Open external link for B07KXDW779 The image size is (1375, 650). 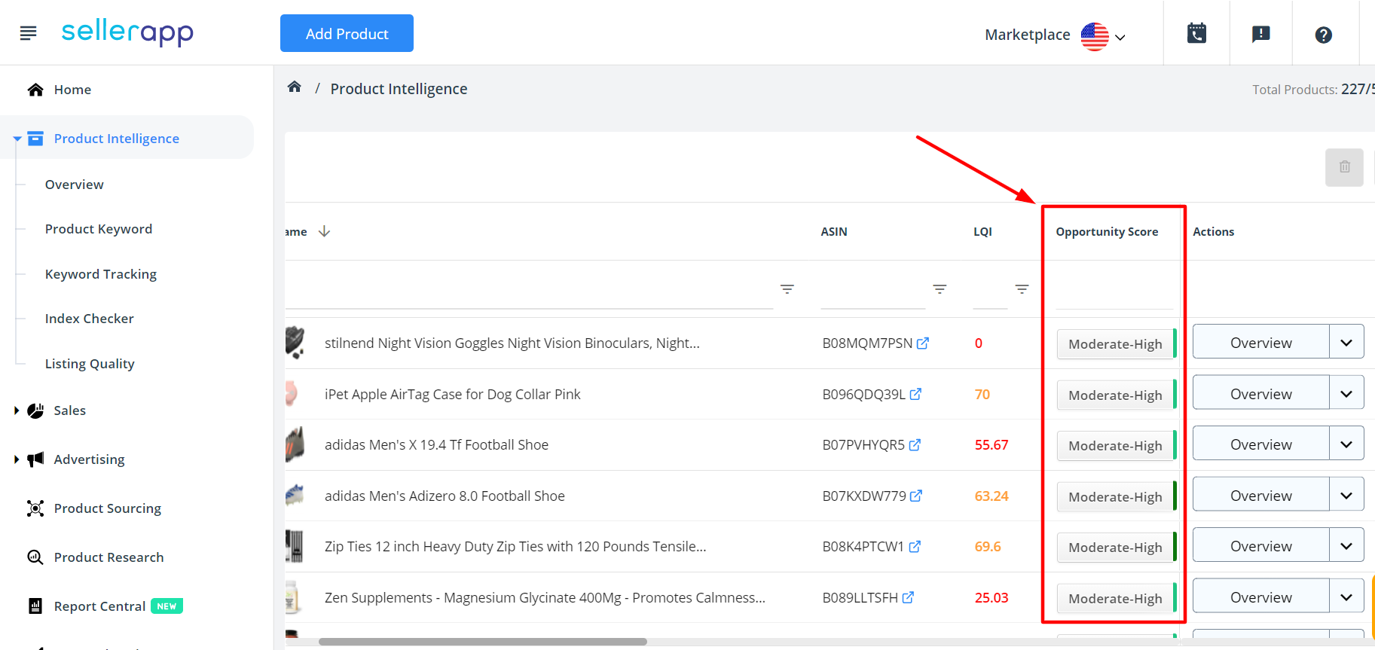(x=916, y=496)
